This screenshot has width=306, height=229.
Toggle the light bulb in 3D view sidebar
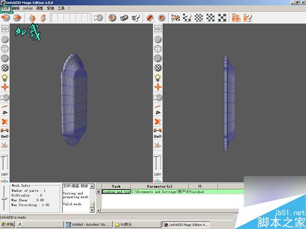click(x=5, y=77)
